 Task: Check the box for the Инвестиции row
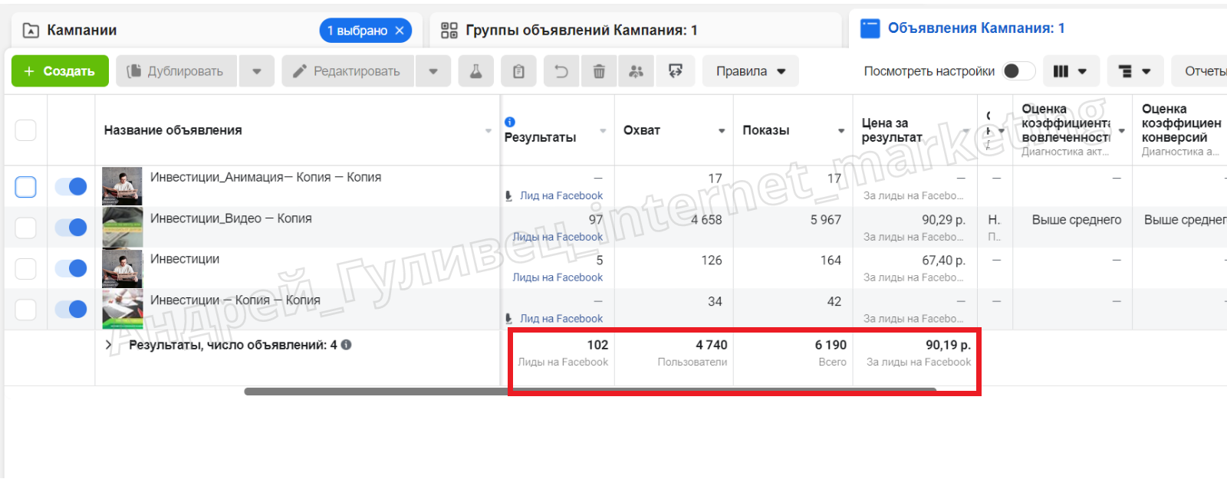[x=26, y=268]
